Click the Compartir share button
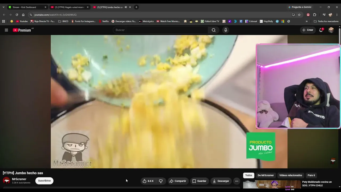Screen dimensions: 341x192 pos(178,181)
